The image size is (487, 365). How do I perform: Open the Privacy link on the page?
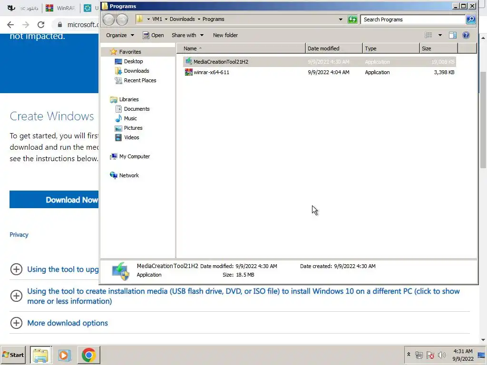pyautogui.click(x=19, y=235)
